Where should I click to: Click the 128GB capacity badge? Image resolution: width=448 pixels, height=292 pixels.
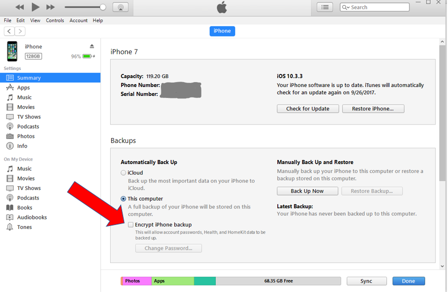pyautogui.click(x=33, y=56)
